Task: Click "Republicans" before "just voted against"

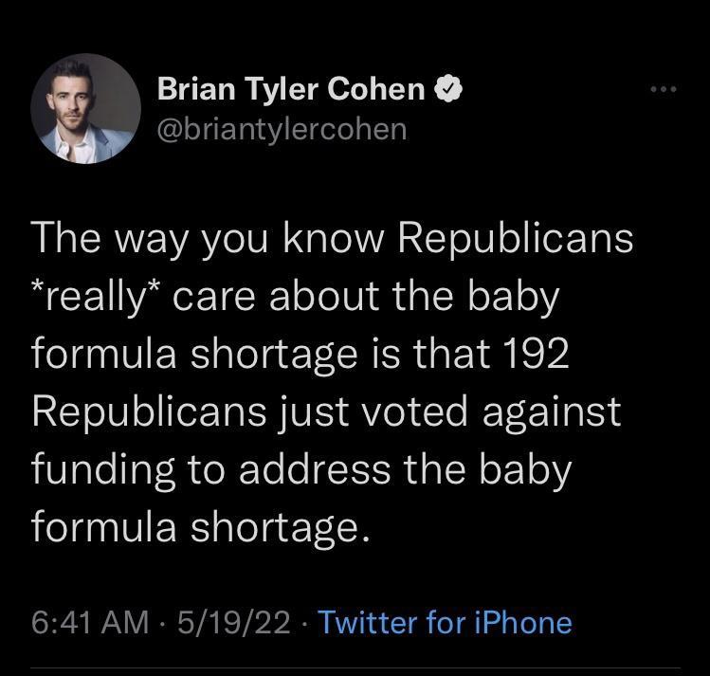Action: (x=144, y=412)
